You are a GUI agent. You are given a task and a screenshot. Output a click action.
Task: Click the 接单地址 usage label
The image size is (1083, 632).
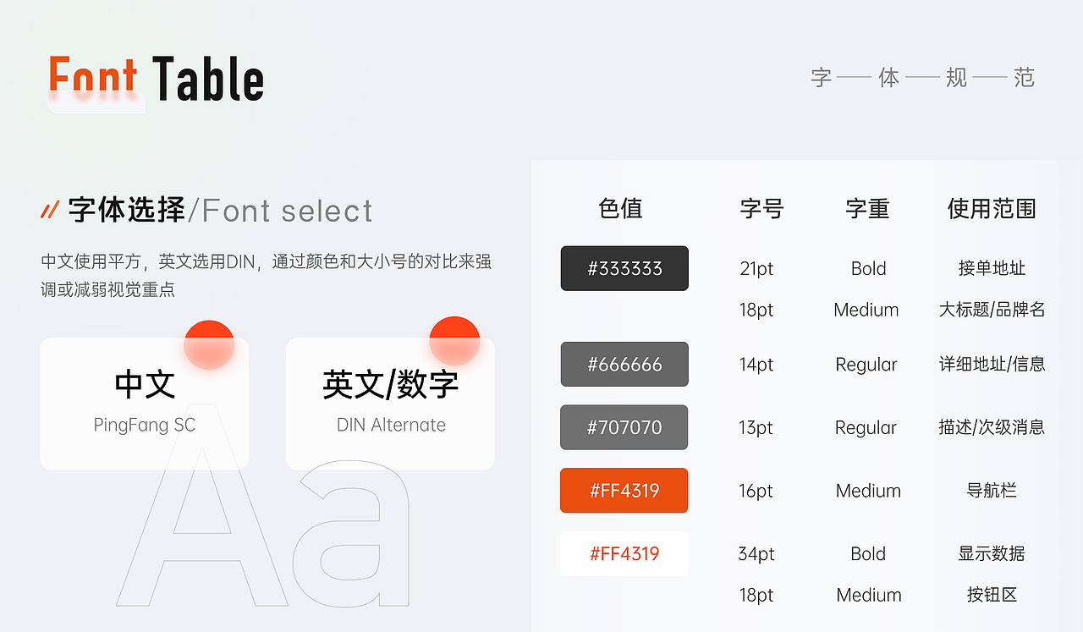tap(992, 268)
